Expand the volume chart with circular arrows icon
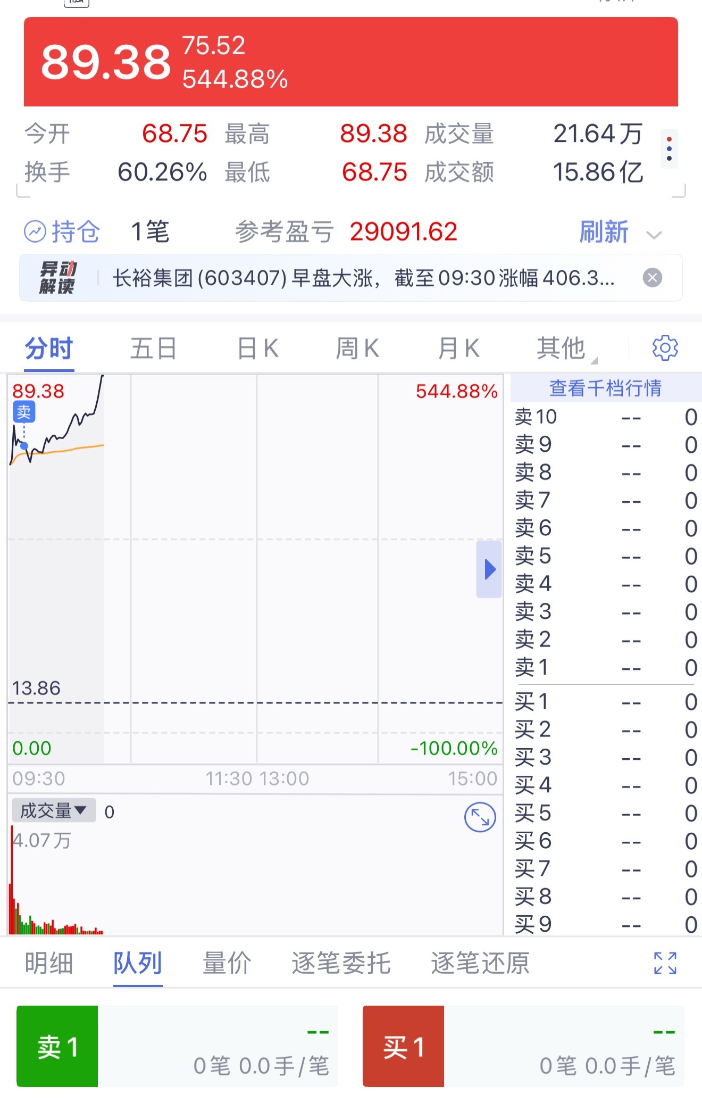 480,817
